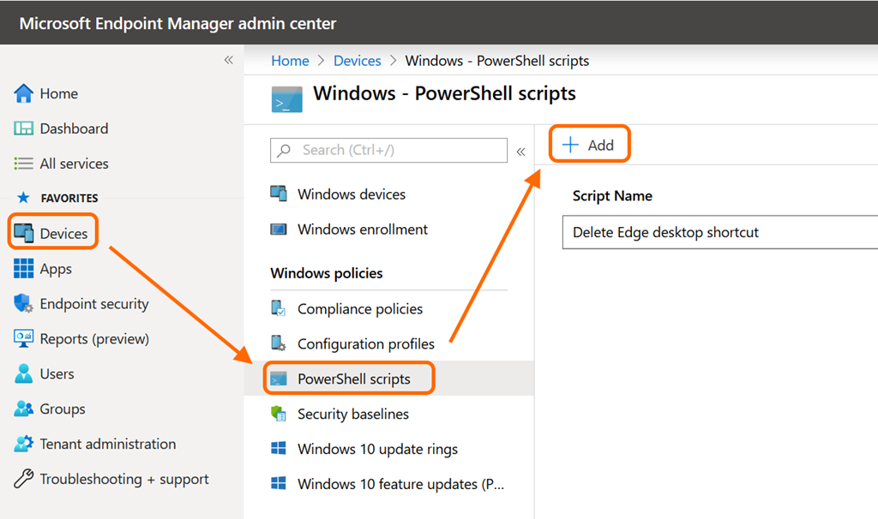This screenshot has height=519, width=878.
Task: Select Compliance policies menu item
Action: coord(359,309)
